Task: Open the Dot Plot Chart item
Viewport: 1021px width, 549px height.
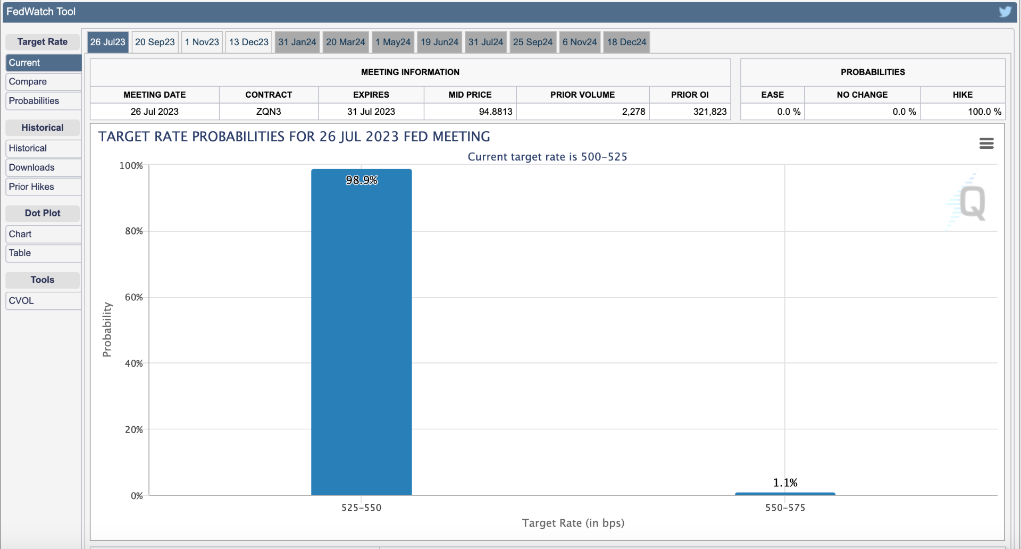Action: coord(43,234)
